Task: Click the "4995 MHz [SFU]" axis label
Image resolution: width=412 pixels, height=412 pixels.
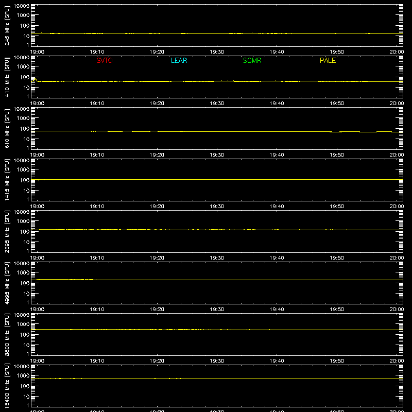Action: [x=7, y=283]
